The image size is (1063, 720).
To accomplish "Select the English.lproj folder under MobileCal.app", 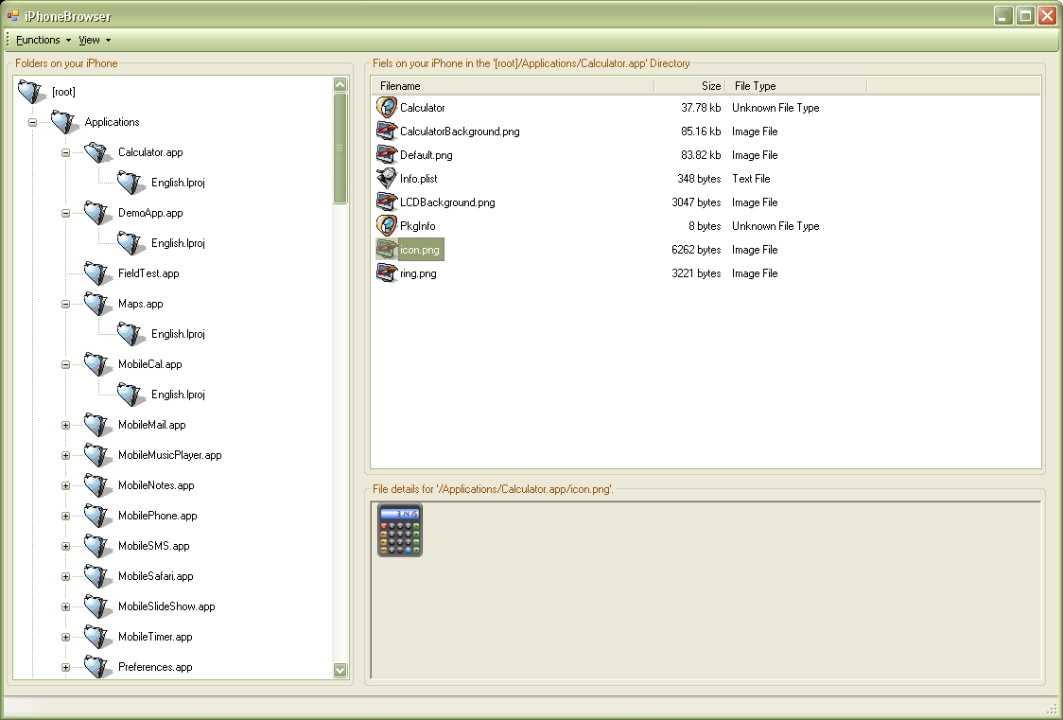I will [179, 395].
